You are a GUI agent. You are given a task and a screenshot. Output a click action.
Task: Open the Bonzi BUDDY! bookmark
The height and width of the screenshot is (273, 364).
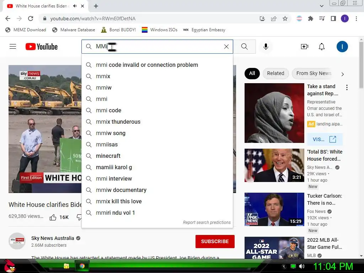[x=118, y=30]
